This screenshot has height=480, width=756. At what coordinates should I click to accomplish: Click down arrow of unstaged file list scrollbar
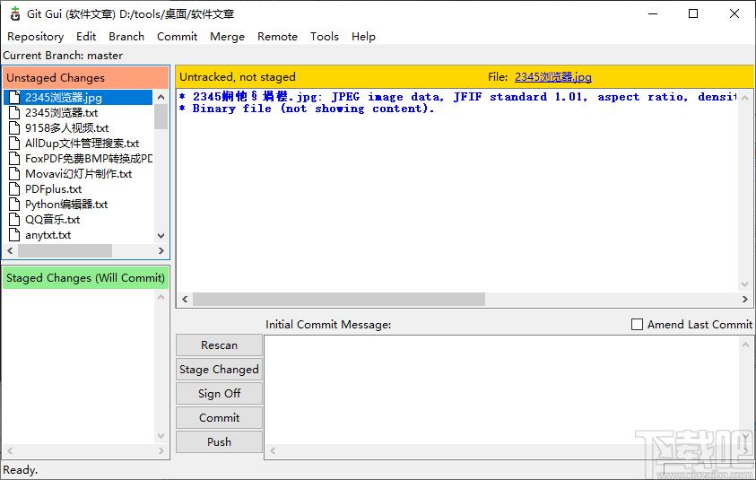tap(161, 236)
